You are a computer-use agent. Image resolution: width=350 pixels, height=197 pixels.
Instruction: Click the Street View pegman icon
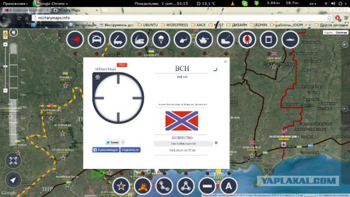tap(5, 34)
